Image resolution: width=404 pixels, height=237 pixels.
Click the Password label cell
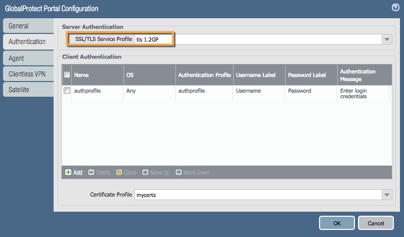pos(311,93)
